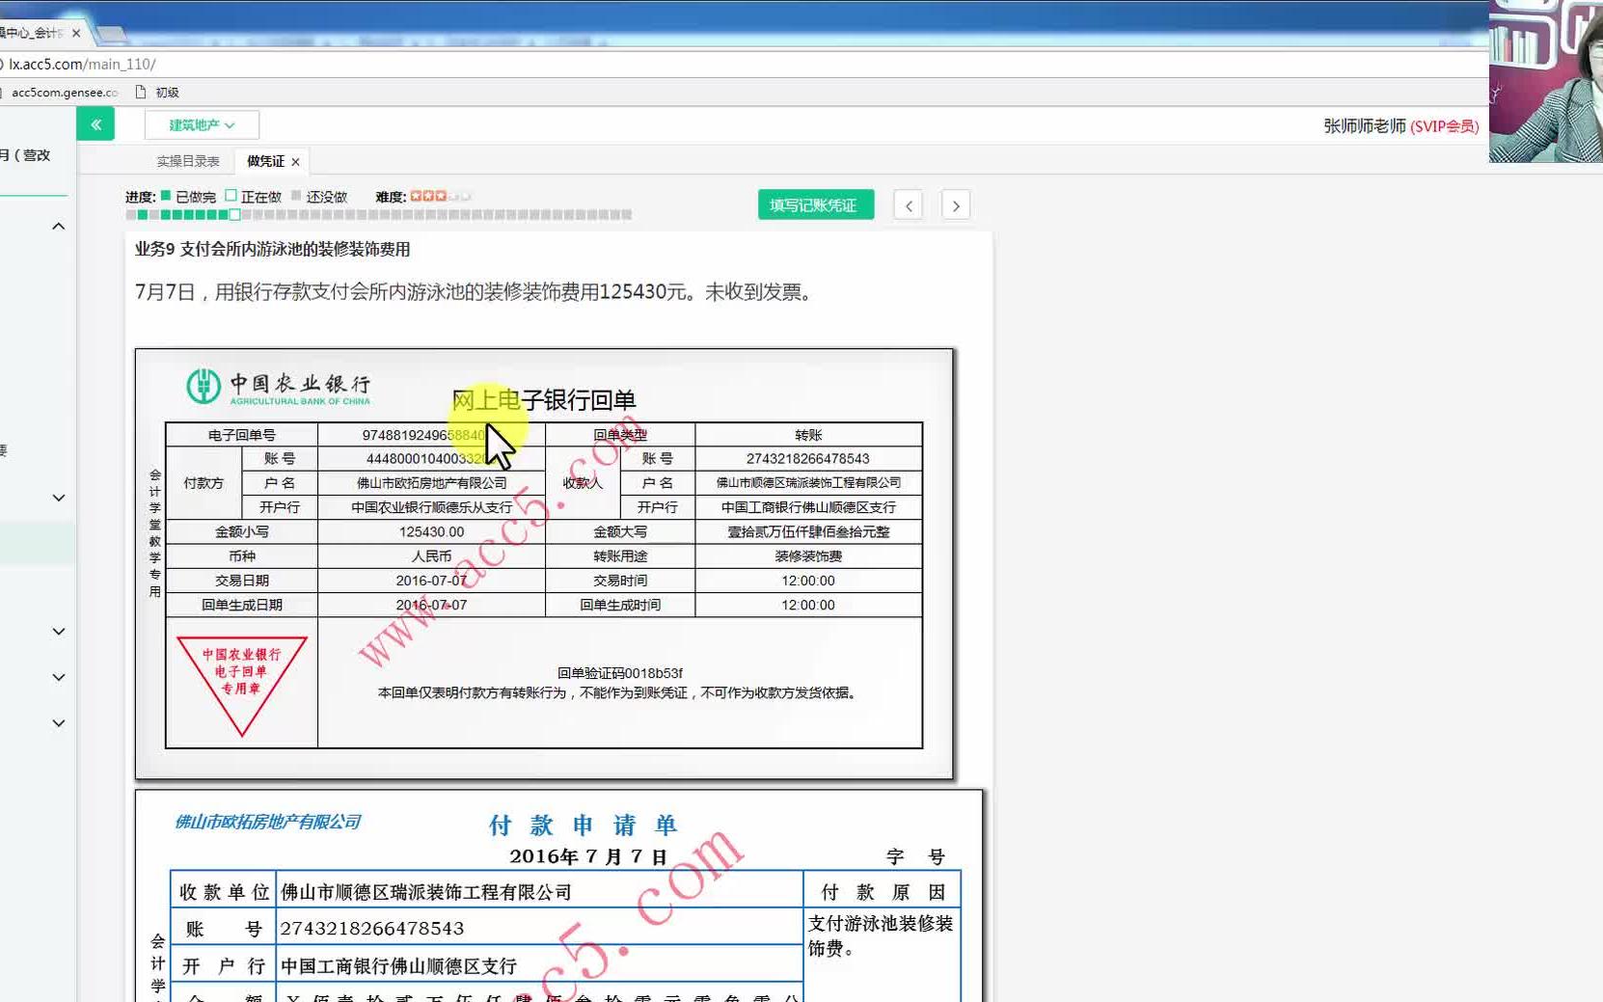
Task: Click the green 已做完 status square
Action: [x=164, y=194]
